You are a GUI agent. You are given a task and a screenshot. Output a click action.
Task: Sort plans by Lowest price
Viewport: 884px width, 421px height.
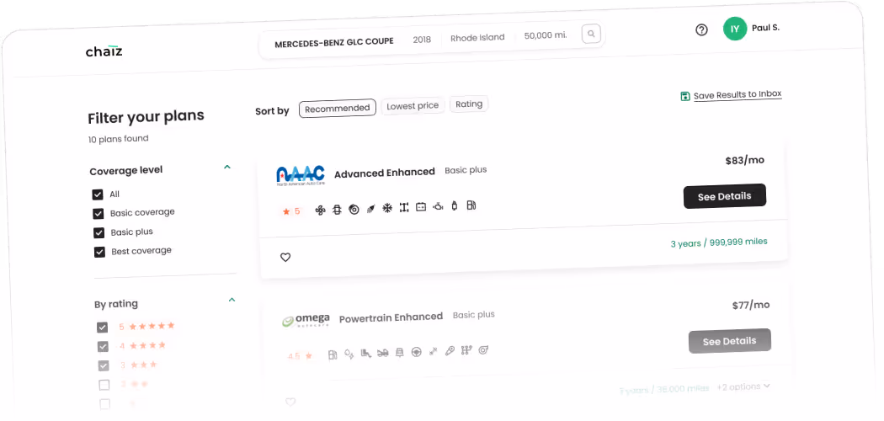tap(413, 105)
